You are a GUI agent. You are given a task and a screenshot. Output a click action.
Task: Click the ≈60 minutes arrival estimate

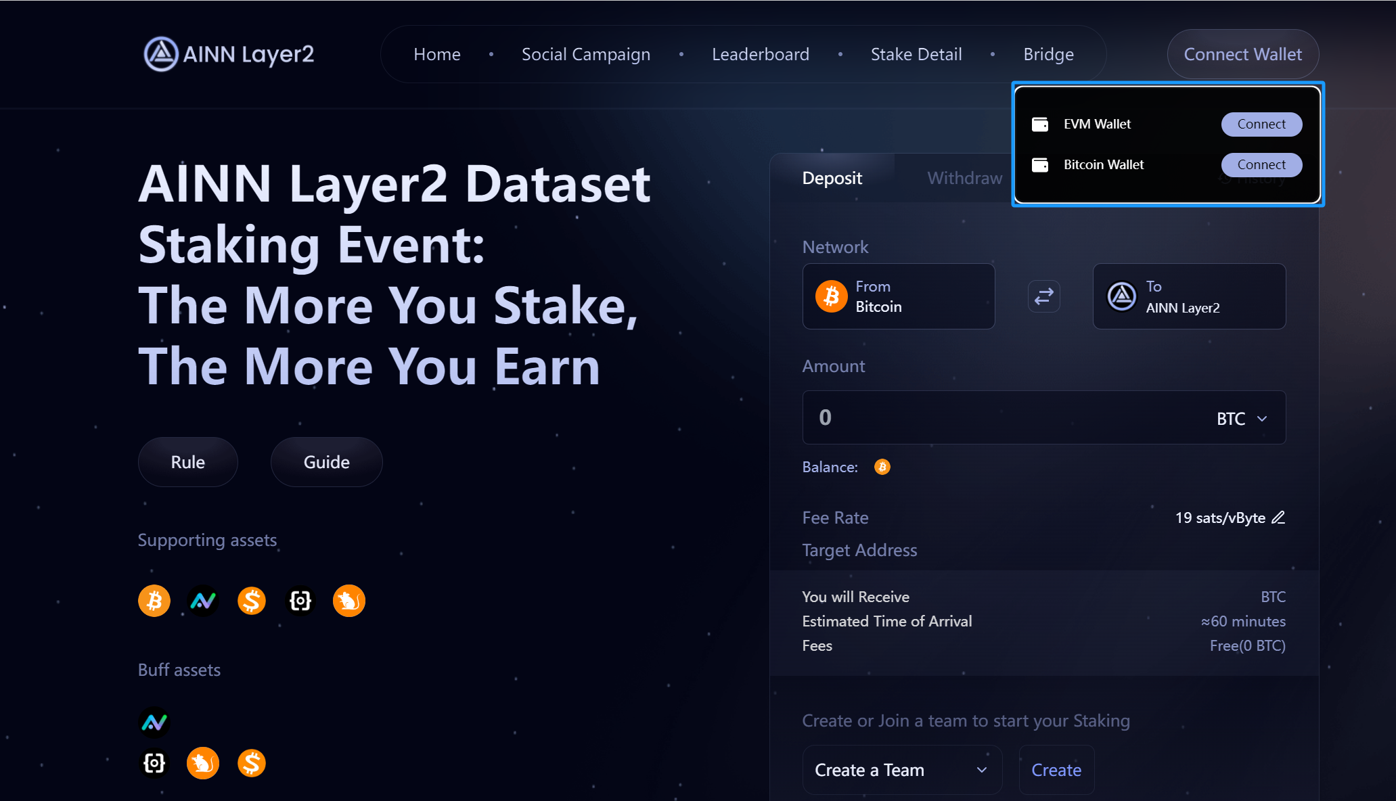(x=1243, y=621)
